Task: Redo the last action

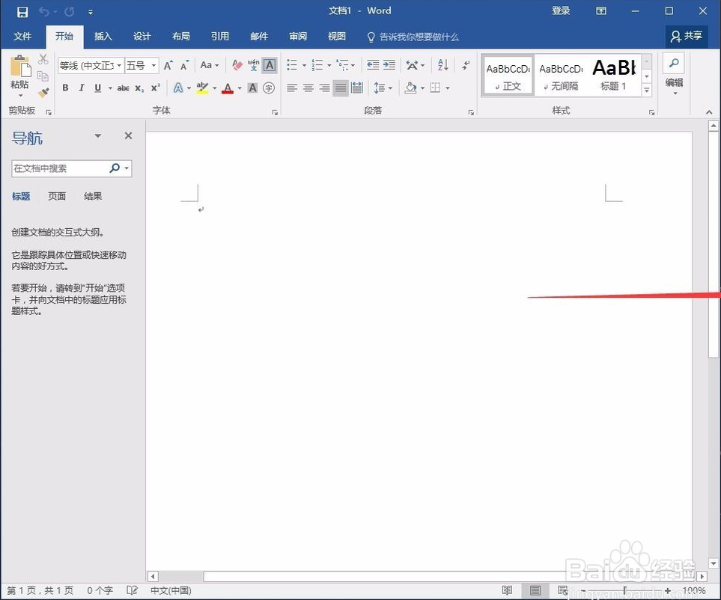Action: point(70,11)
